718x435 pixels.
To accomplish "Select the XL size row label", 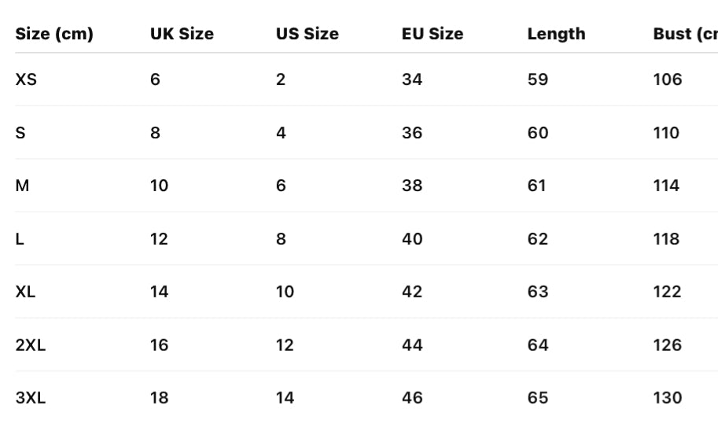I will 25,292.
